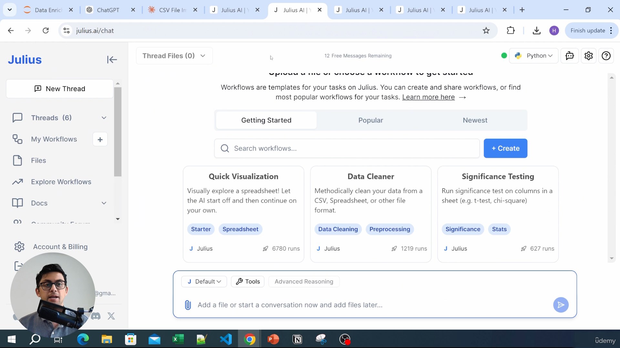Collapse the Julius sidebar with arrow icon
620x348 pixels.
point(112,60)
